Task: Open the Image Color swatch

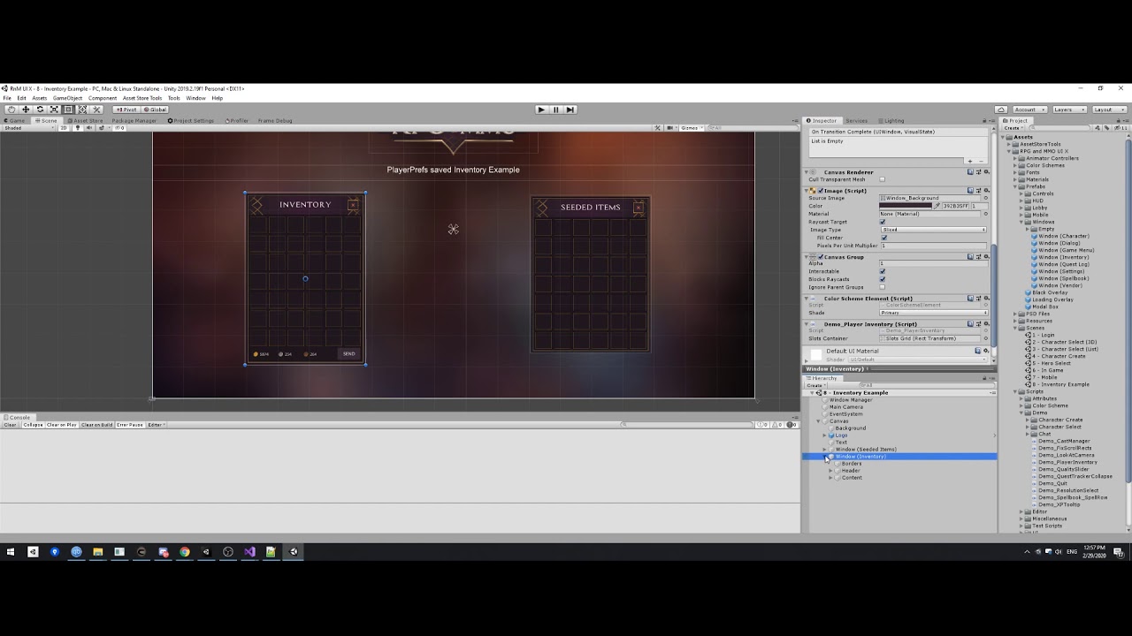Action: (906, 206)
